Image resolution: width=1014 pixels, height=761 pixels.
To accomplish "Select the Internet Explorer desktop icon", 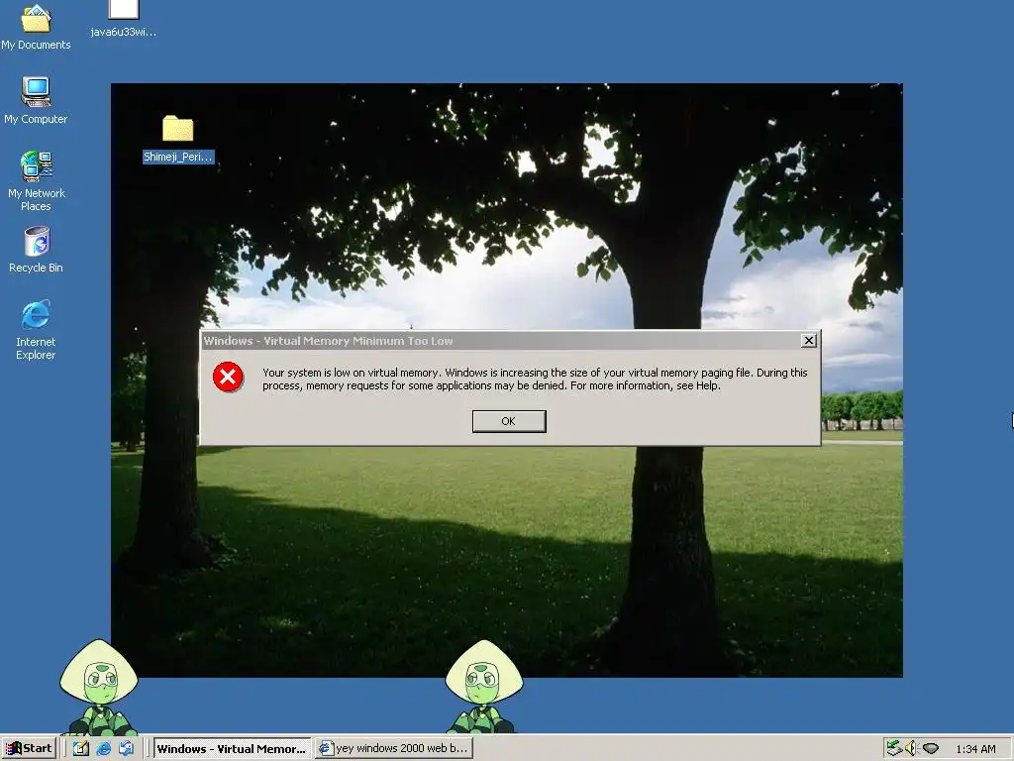I will pos(36,330).
